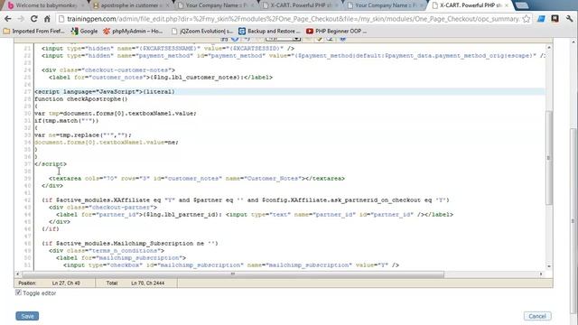578x325 pixels.
Task: Open a new tab with the new-tab button
Action: point(521,5)
